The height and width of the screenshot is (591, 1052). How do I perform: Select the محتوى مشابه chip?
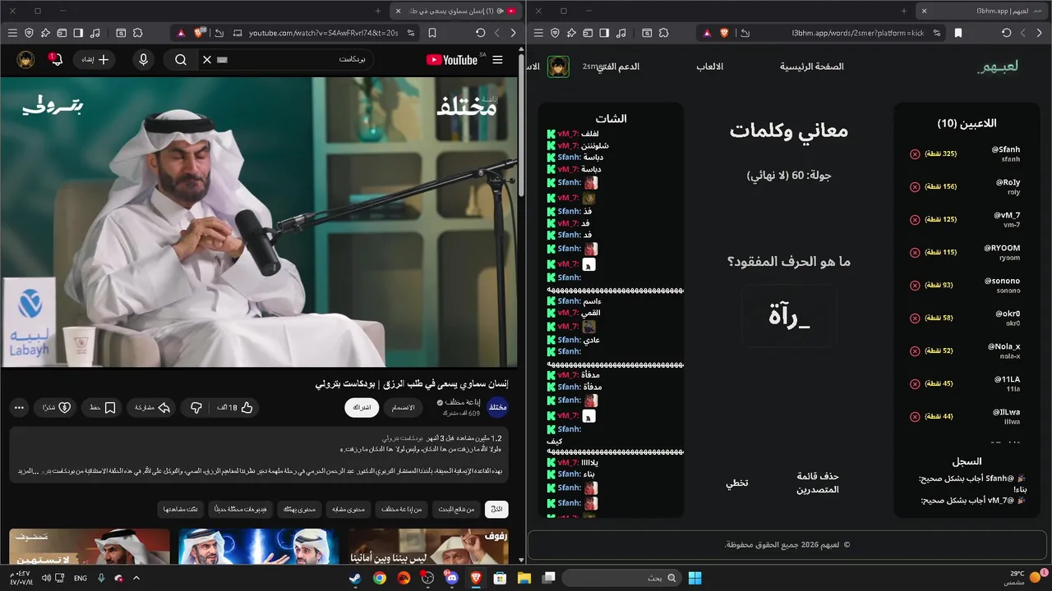click(x=348, y=510)
